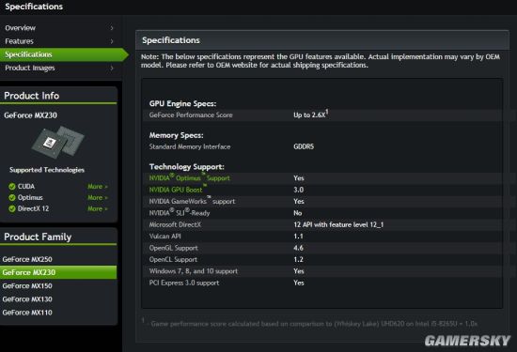This screenshot has height=352, width=517.
Task: Expand the Overview chevron arrow
Action: tap(112, 28)
